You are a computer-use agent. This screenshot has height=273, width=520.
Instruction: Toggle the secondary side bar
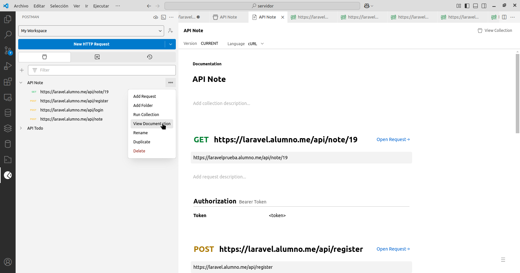[x=484, y=6]
